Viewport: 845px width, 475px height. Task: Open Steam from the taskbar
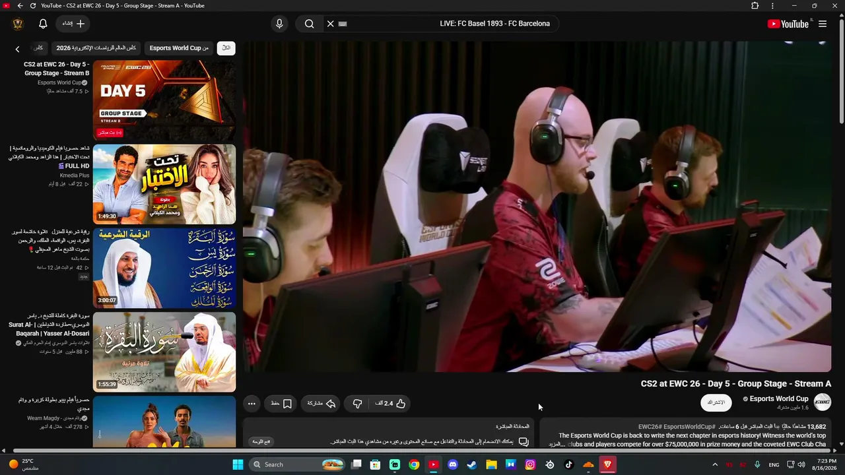click(472, 464)
